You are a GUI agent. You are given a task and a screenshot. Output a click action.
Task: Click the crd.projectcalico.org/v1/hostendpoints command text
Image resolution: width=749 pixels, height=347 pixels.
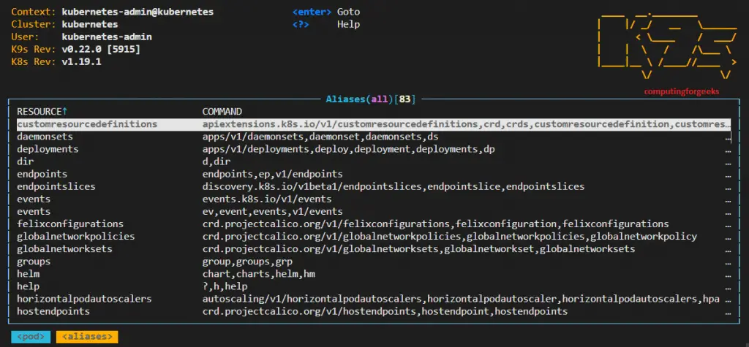[x=385, y=311]
